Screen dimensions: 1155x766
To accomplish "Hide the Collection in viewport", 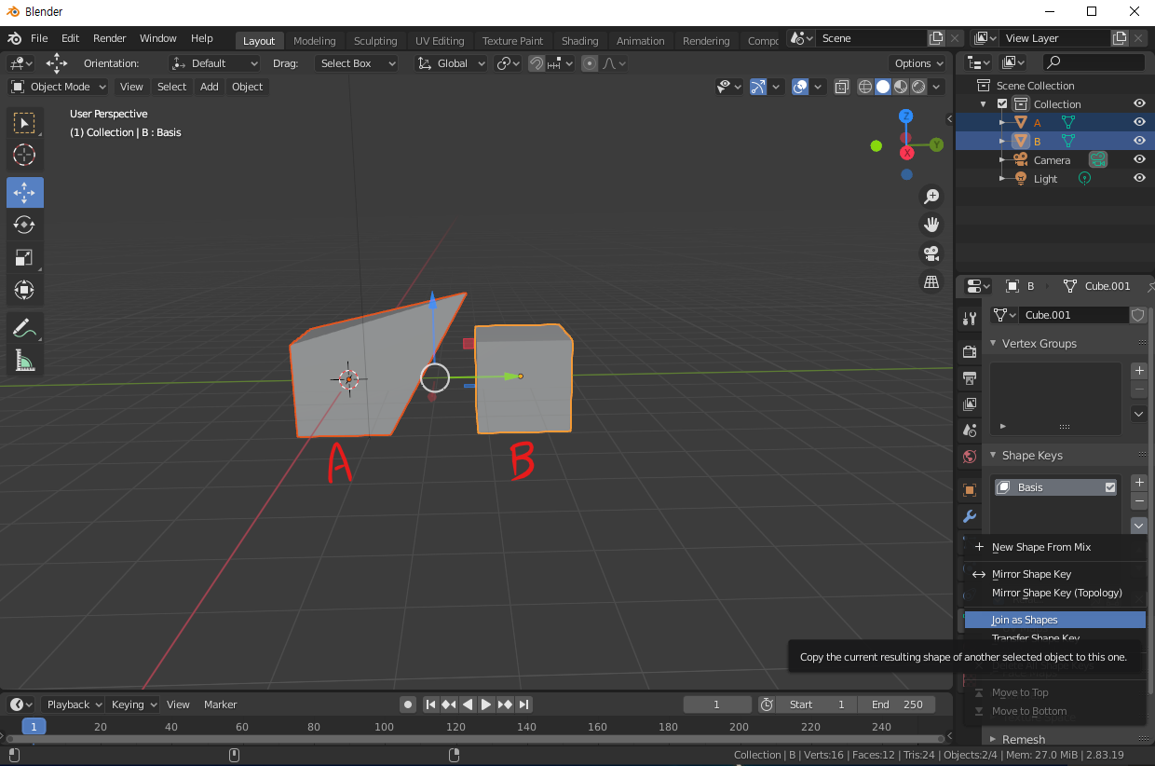I will 1138,103.
